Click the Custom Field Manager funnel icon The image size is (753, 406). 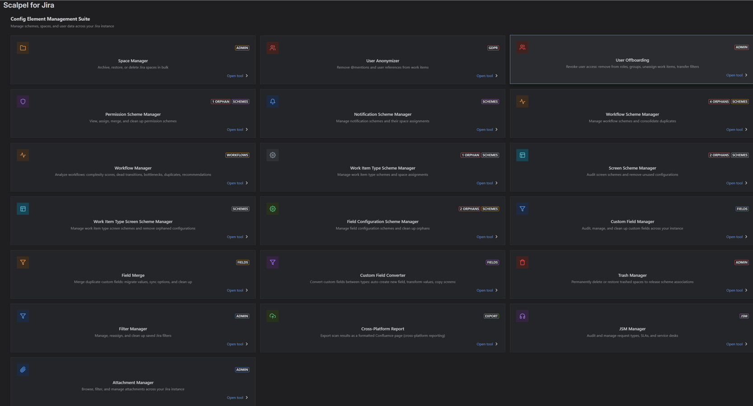pyautogui.click(x=523, y=209)
